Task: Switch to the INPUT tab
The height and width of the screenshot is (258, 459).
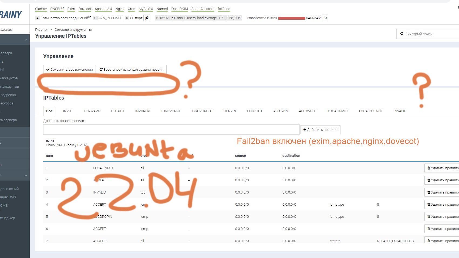Action: pyautogui.click(x=68, y=111)
